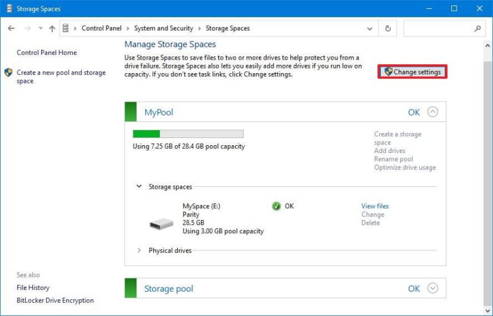
Task: Click the MySpace drive icon
Action: (162, 224)
